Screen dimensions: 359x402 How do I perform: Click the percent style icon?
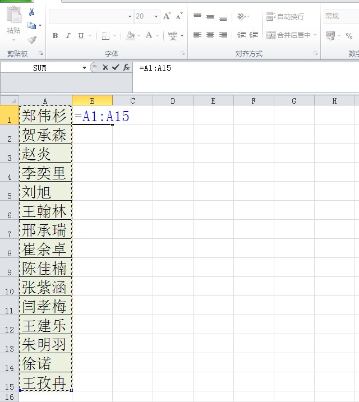pos(349,36)
